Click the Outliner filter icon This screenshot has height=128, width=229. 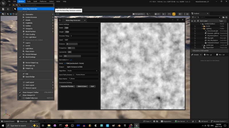193,17
